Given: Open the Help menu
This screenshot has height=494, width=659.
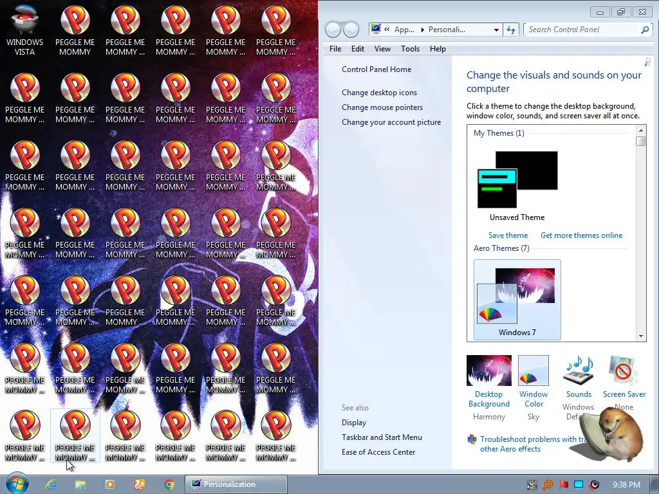Looking at the screenshot, I should tap(438, 49).
